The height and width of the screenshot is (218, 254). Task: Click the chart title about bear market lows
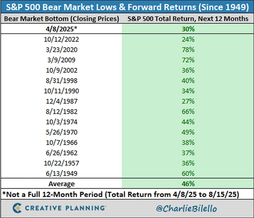127,7
